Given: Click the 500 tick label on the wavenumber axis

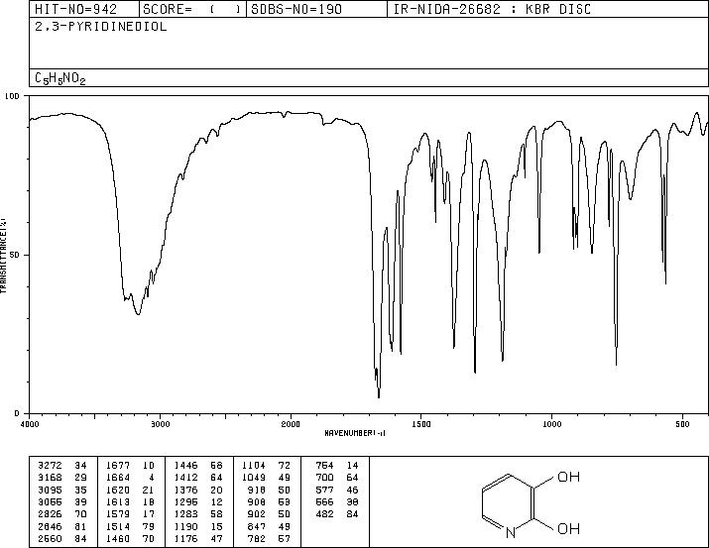Looking at the screenshot, I should tap(682, 424).
